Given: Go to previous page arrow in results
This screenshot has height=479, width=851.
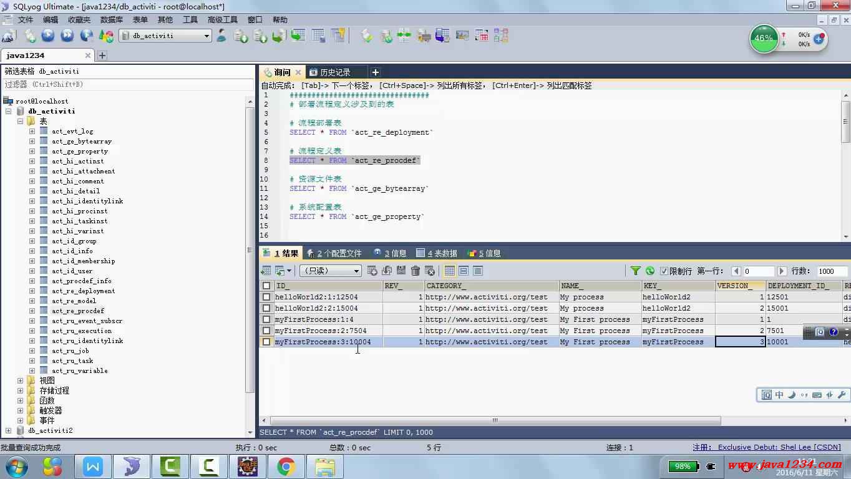Looking at the screenshot, I should click(736, 271).
